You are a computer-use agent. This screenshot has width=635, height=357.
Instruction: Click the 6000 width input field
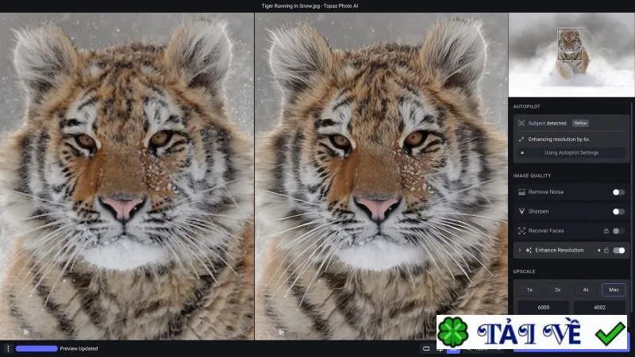tap(544, 307)
